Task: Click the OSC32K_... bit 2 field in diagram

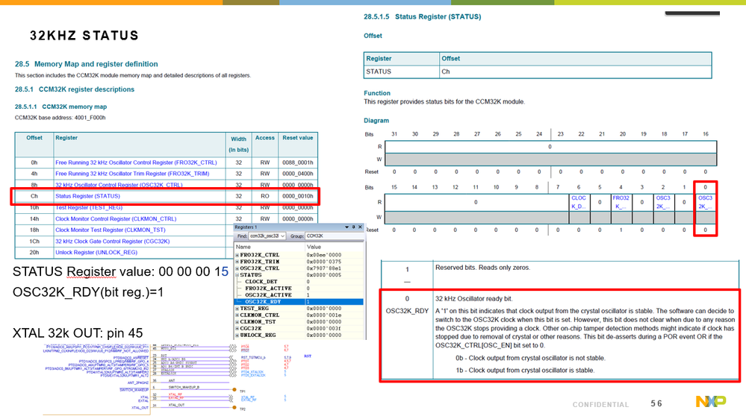Action: (663, 202)
